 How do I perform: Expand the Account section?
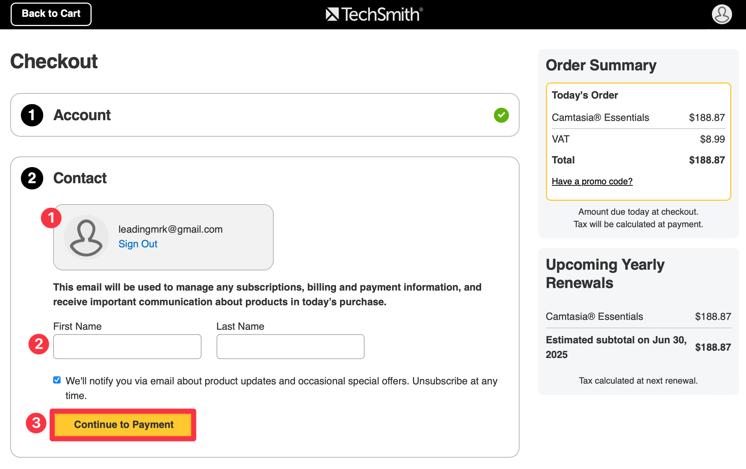coord(265,115)
